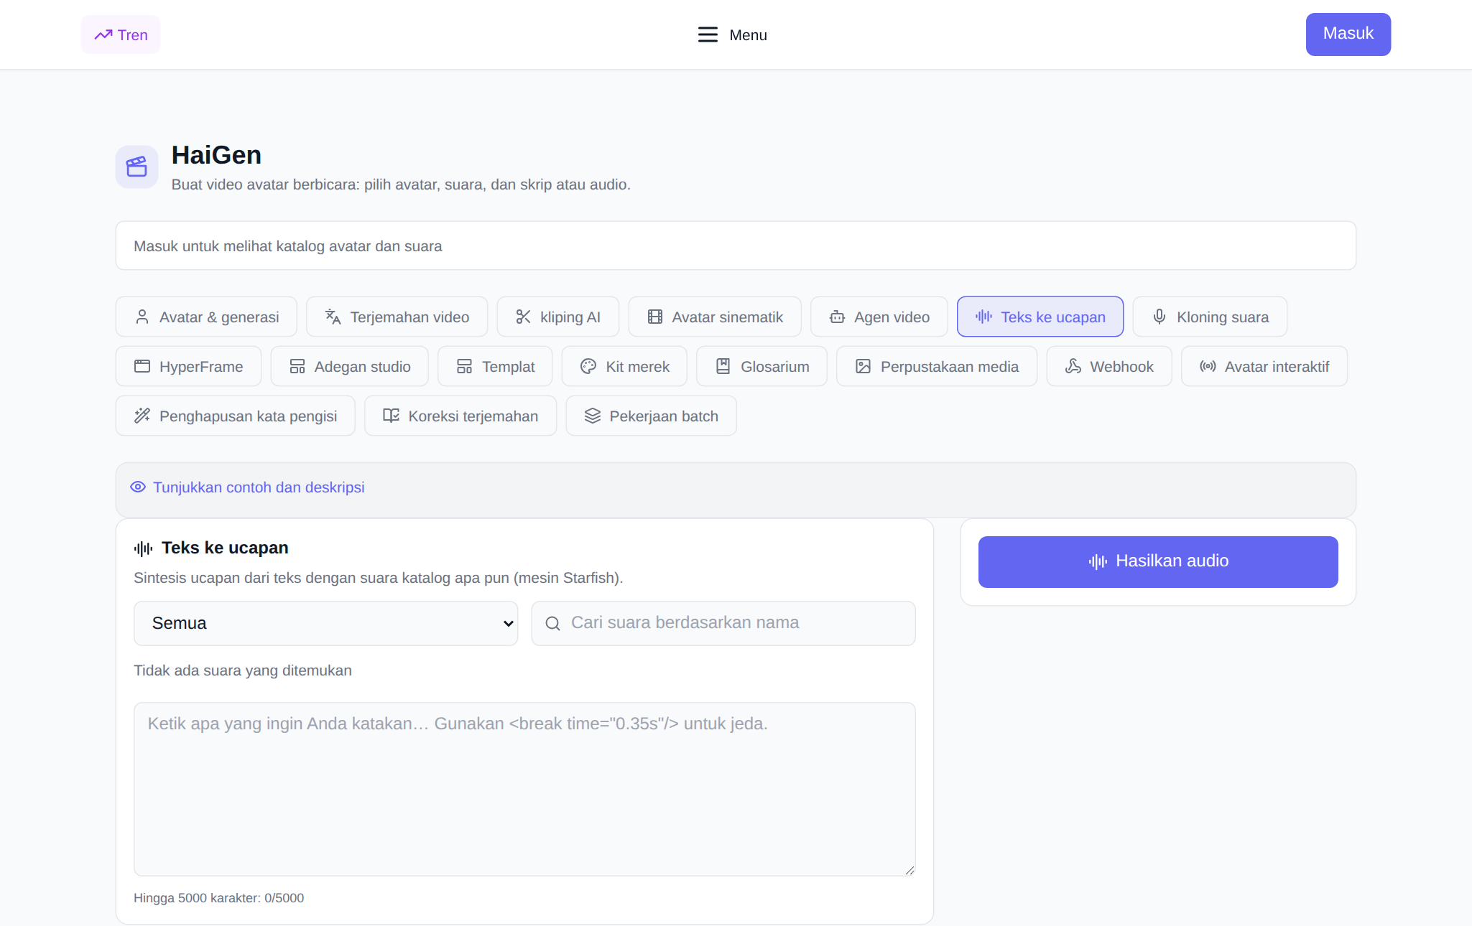The image size is (1472, 926).
Task: Click 'Hingga 5000 karakter: 0/5000' counter
Action: (218, 898)
